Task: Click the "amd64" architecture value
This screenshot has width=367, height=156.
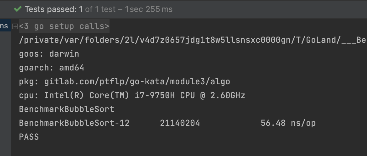Action: [x=71, y=68]
